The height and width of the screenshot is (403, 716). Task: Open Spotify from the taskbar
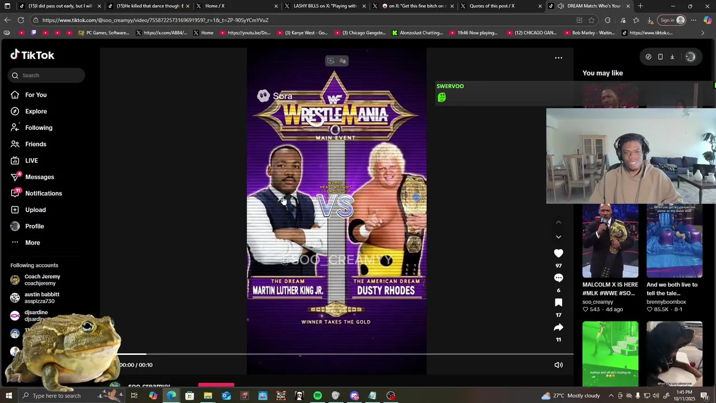pos(317,396)
